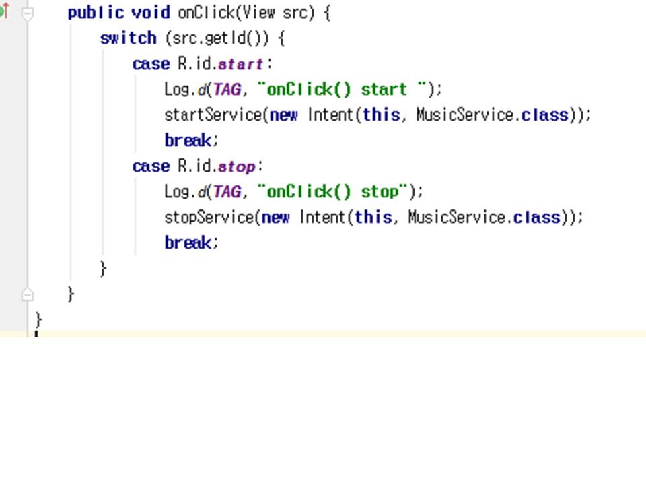
Task: Click the break statement under the stop case
Action: tap(190, 243)
